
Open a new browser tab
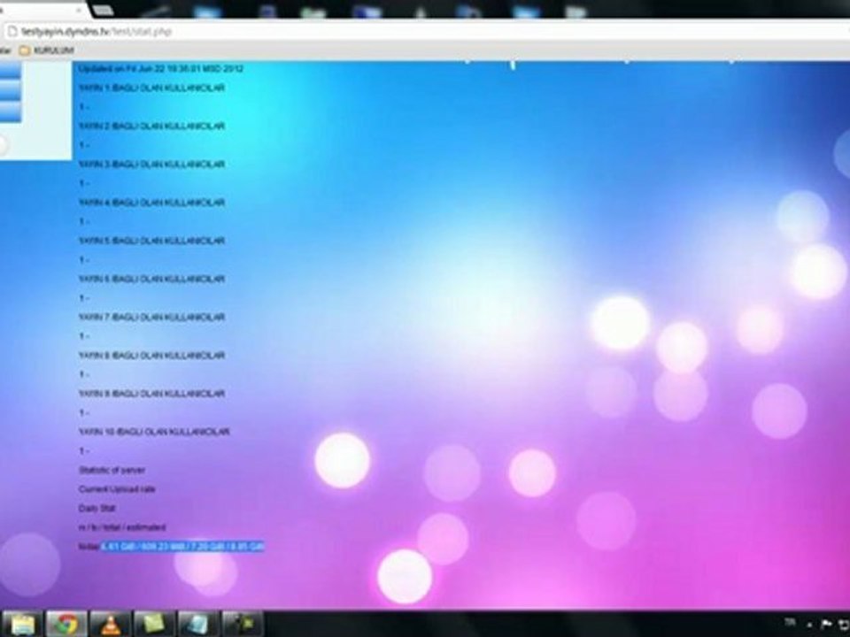pos(103,10)
